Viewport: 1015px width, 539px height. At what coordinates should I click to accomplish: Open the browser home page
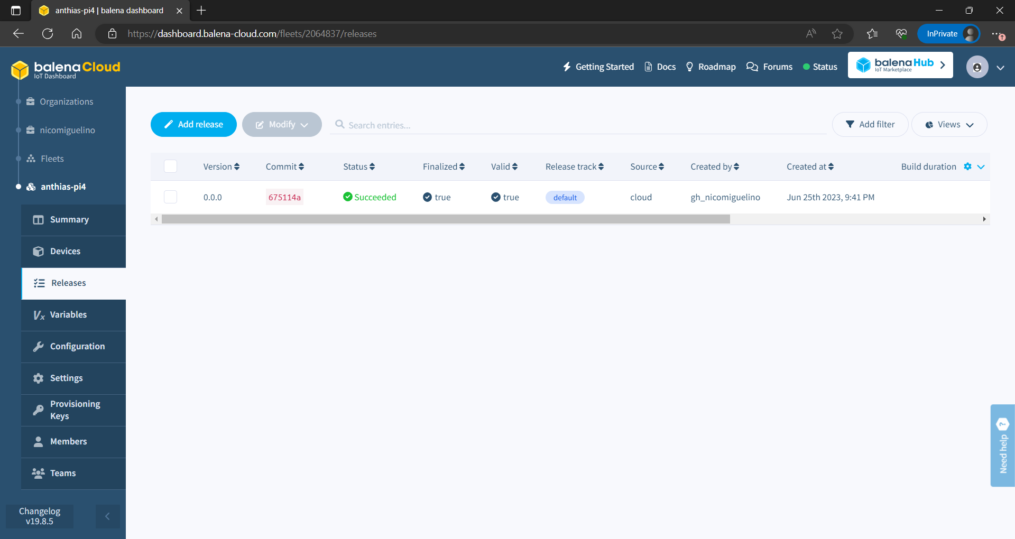[x=77, y=34]
